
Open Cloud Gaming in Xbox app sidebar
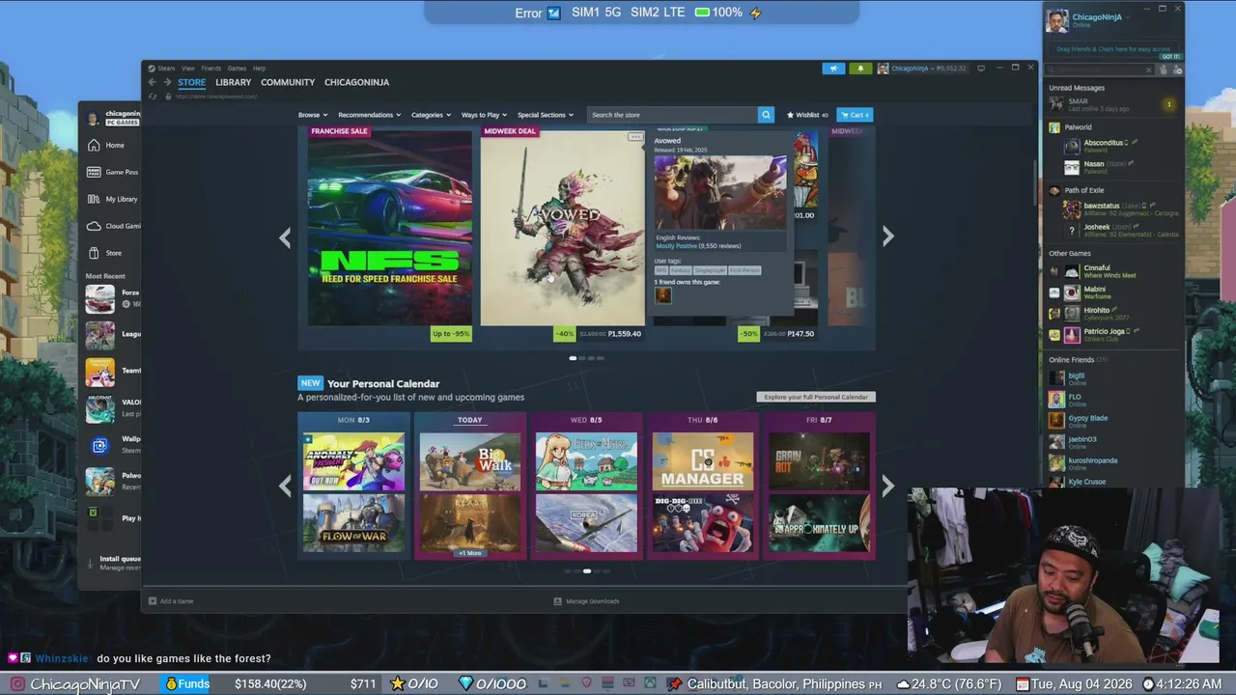(112, 226)
